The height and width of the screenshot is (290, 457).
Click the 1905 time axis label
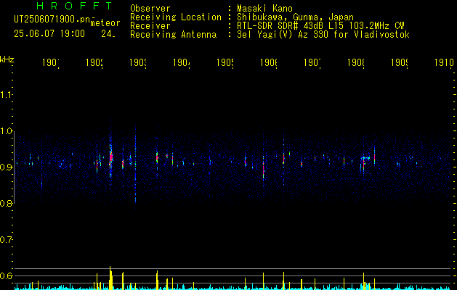(225, 62)
